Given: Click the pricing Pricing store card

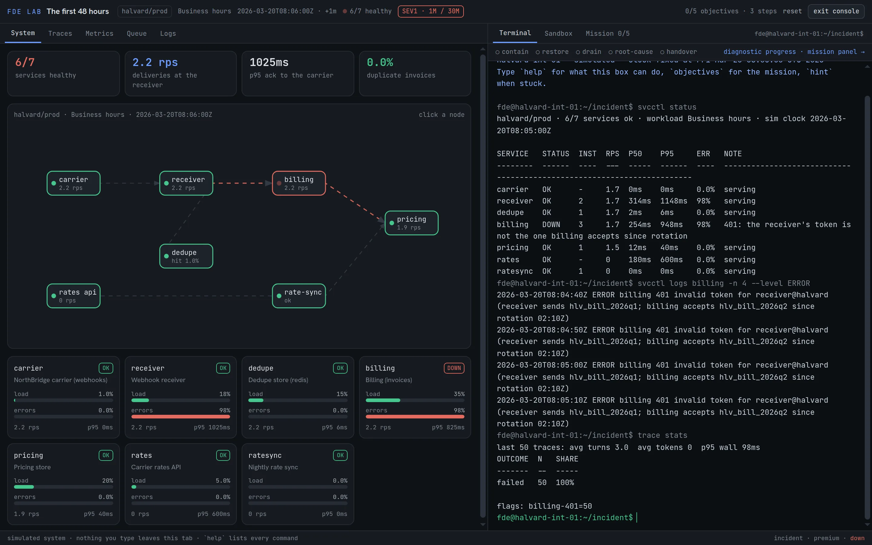Looking at the screenshot, I should tap(63, 484).
